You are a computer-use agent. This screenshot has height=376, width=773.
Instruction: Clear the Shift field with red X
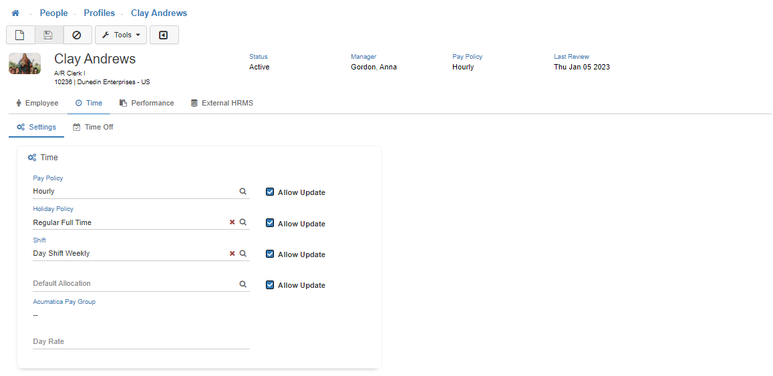233,254
